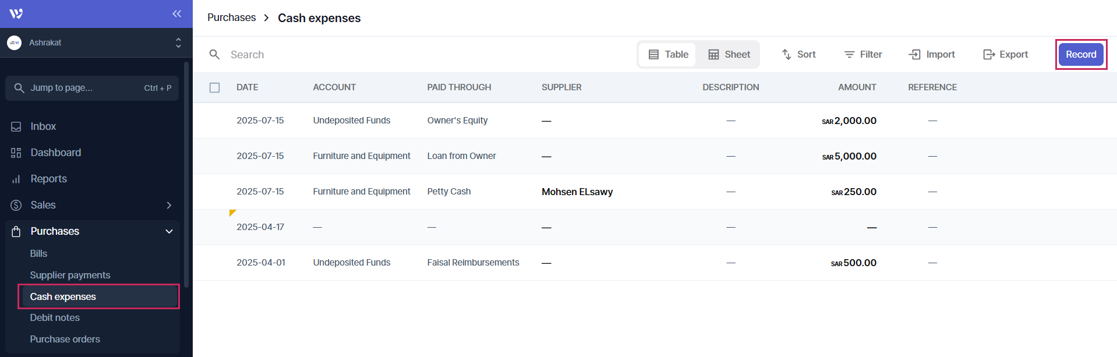This screenshot has height=357, width=1117.
Task: Open Supplier payments page
Action: tap(70, 275)
